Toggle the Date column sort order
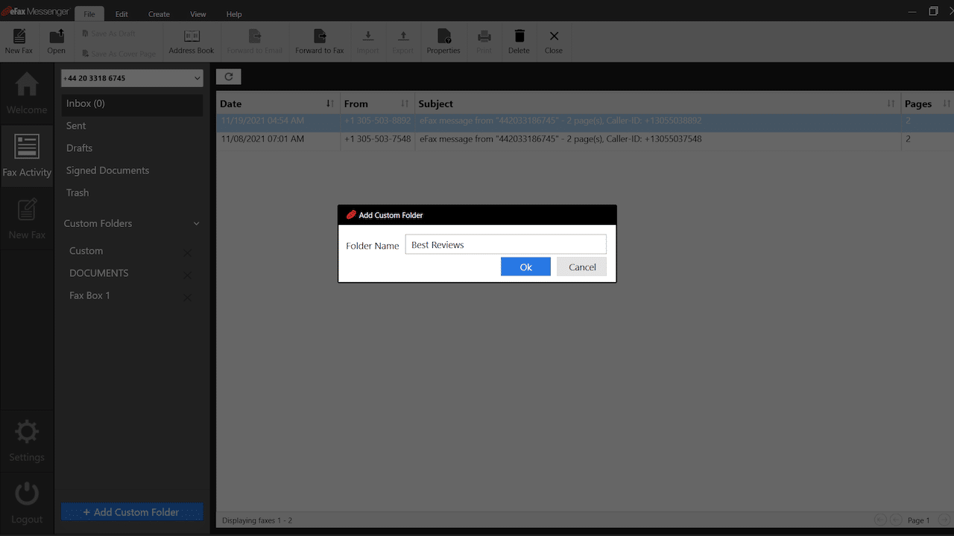This screenshot has width=954, height=536. 329,103
